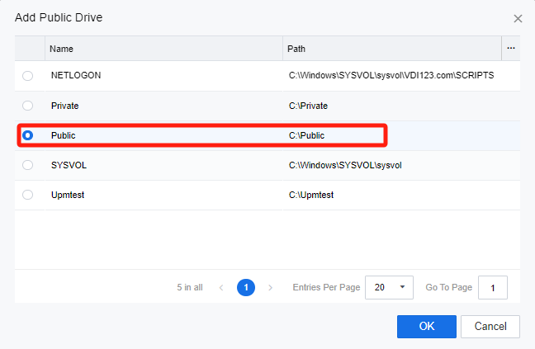535x349 pixels.
Task: Select the Public radio button
Action: click(28, 135)
